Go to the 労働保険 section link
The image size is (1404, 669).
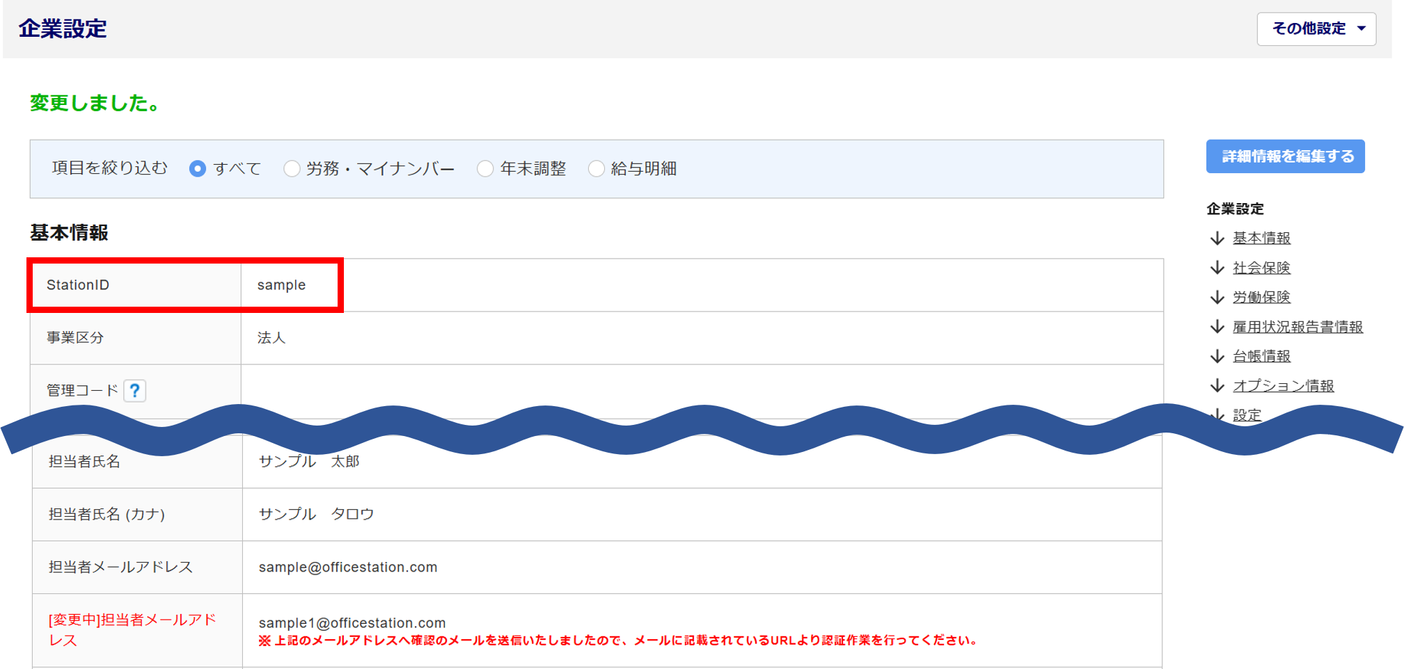[1261, 297]
